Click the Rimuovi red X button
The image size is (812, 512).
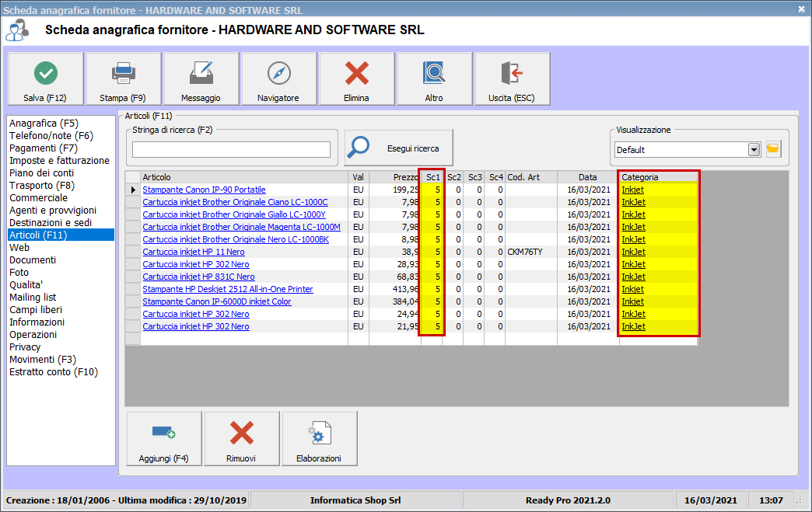tap(241, 439)
